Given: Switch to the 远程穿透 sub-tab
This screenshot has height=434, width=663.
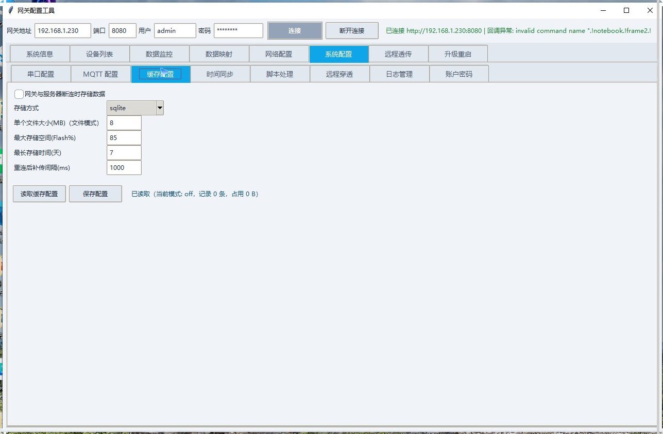Looking at the screenshot, I should pyautogui.click(x=339, y=74).
